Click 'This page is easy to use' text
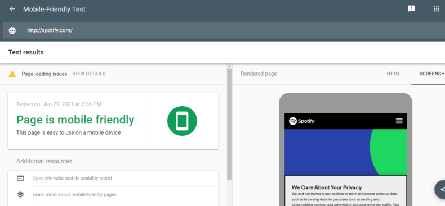The width and height of the screenshot is (445, 206). [68, 132]
